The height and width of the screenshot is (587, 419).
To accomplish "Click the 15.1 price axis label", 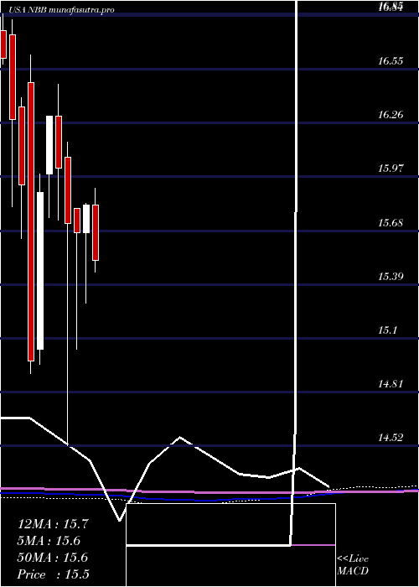I will [x=387, y=331].
